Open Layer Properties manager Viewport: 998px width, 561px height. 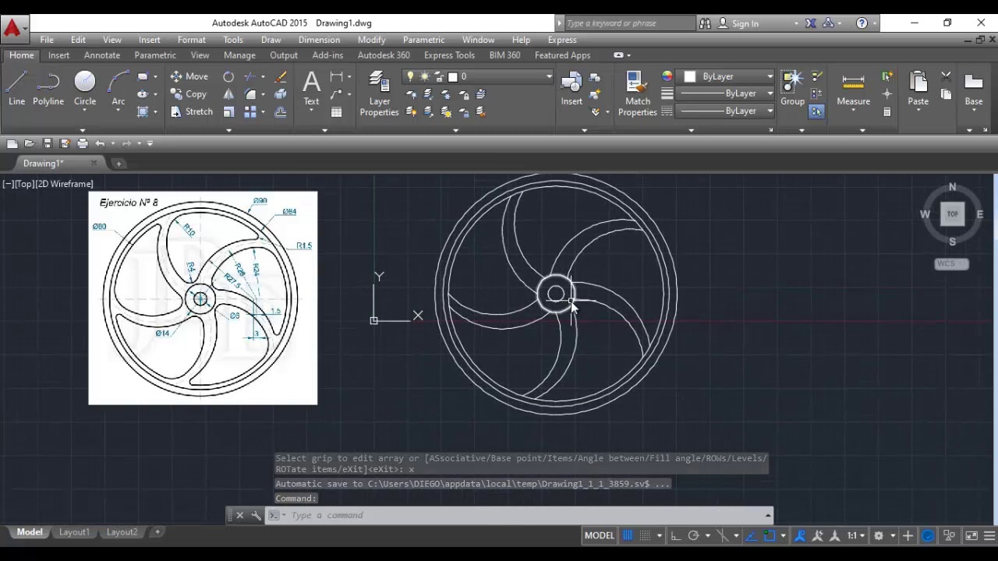point(379,93)
